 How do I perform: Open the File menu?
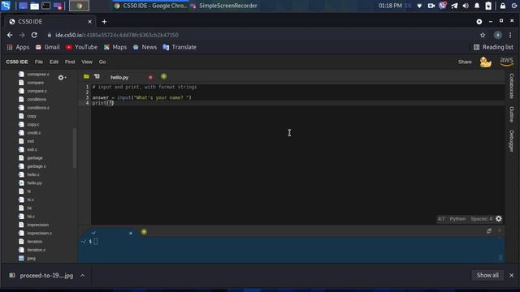pos(39,62)
